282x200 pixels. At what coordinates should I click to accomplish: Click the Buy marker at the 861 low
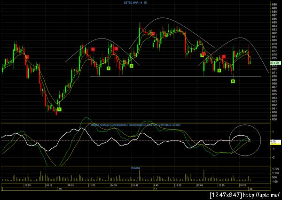(x=60, y=109)
